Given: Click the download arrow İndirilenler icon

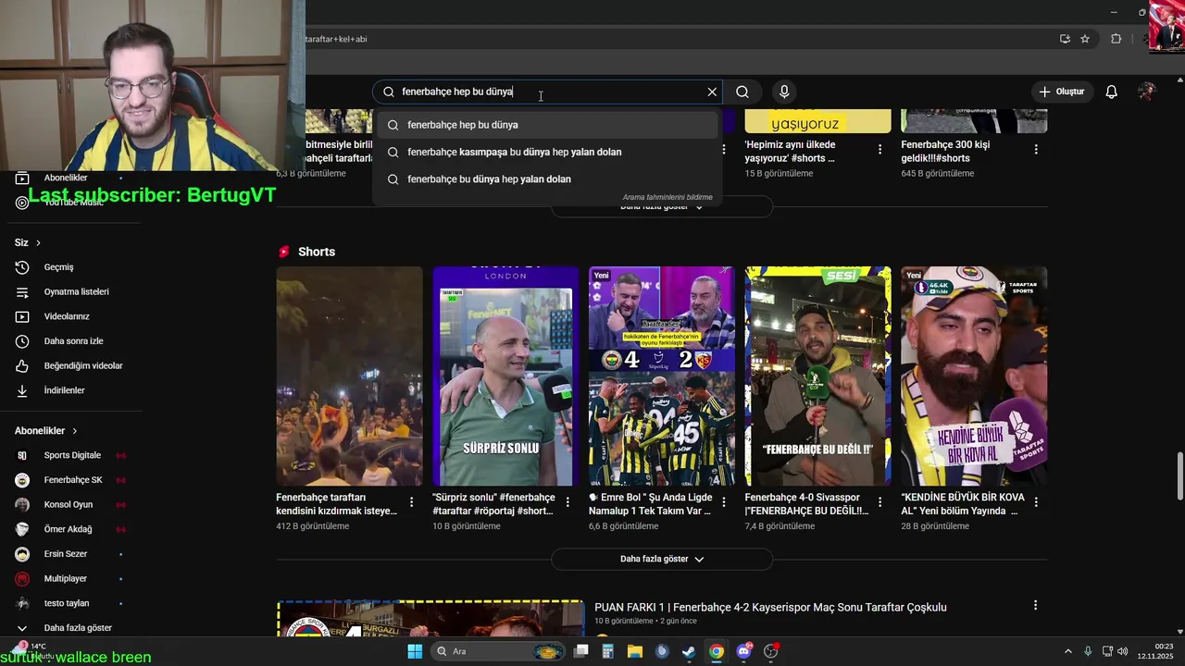Looking at the screenshot, I should (22, 390).
